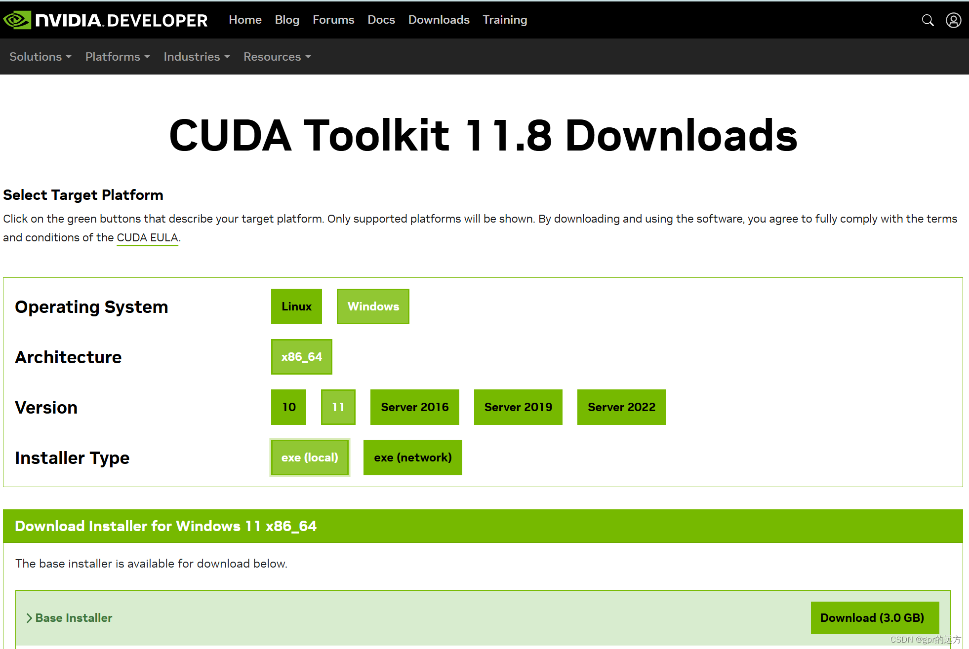969x649 pixels.
Task: Click the Architecture label
Action: (68, 357)
